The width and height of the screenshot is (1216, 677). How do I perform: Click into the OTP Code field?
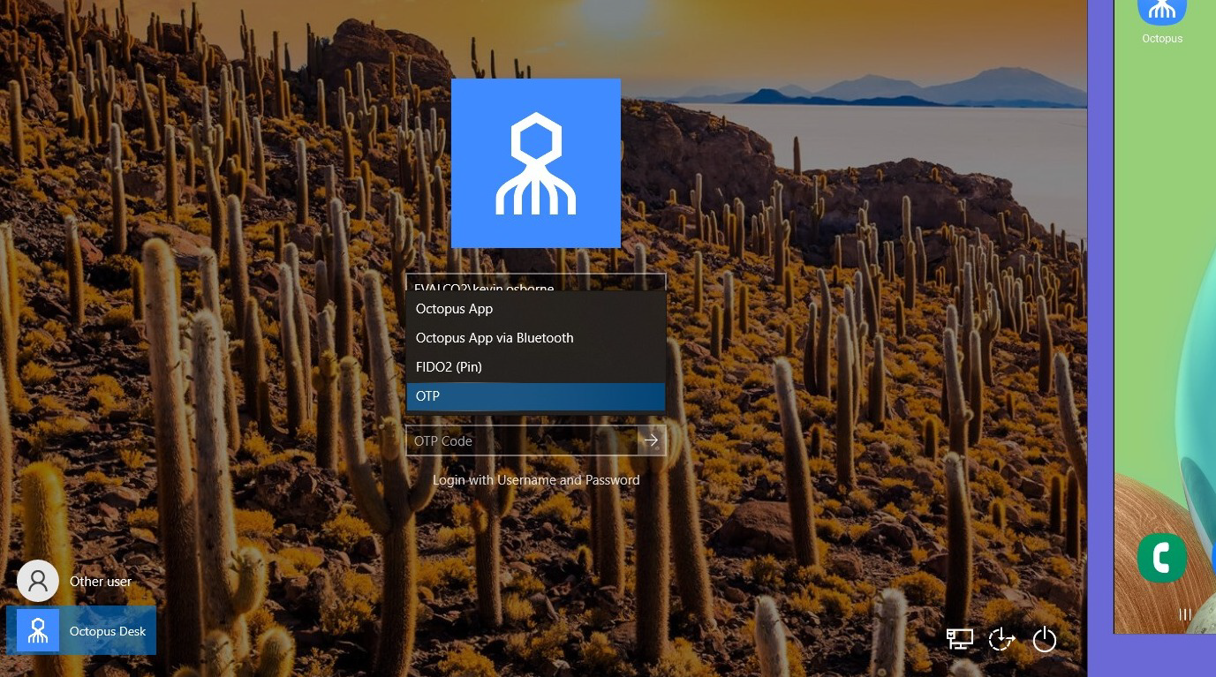click(x=522, y=440)
